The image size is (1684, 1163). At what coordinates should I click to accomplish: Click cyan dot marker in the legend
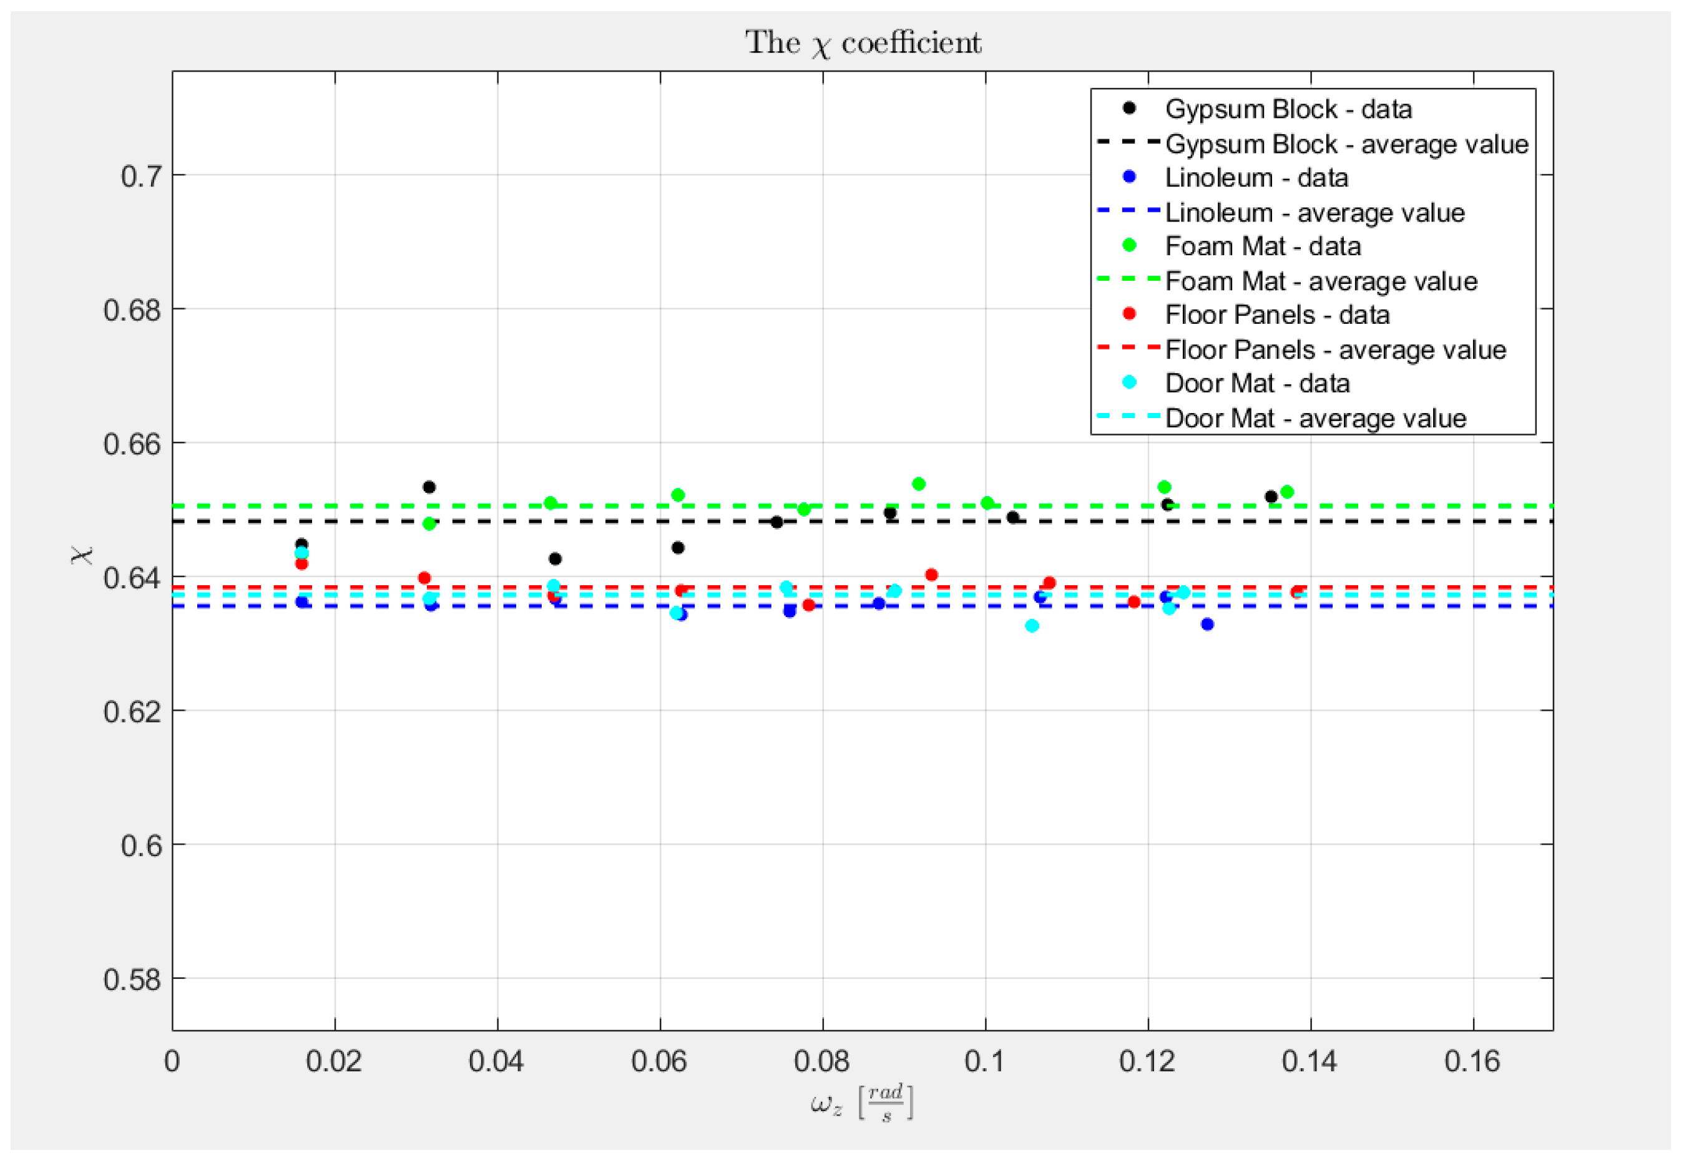(x=1129, y=382)
